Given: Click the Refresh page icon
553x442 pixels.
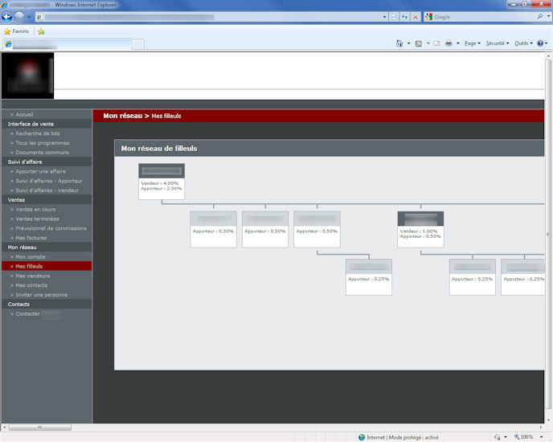Looking at the screenshot, I should pyautogui.click(x=404, y=17).
